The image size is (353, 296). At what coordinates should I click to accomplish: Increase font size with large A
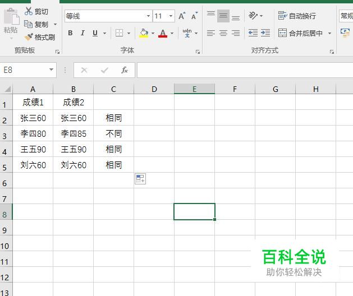point(182,16)
